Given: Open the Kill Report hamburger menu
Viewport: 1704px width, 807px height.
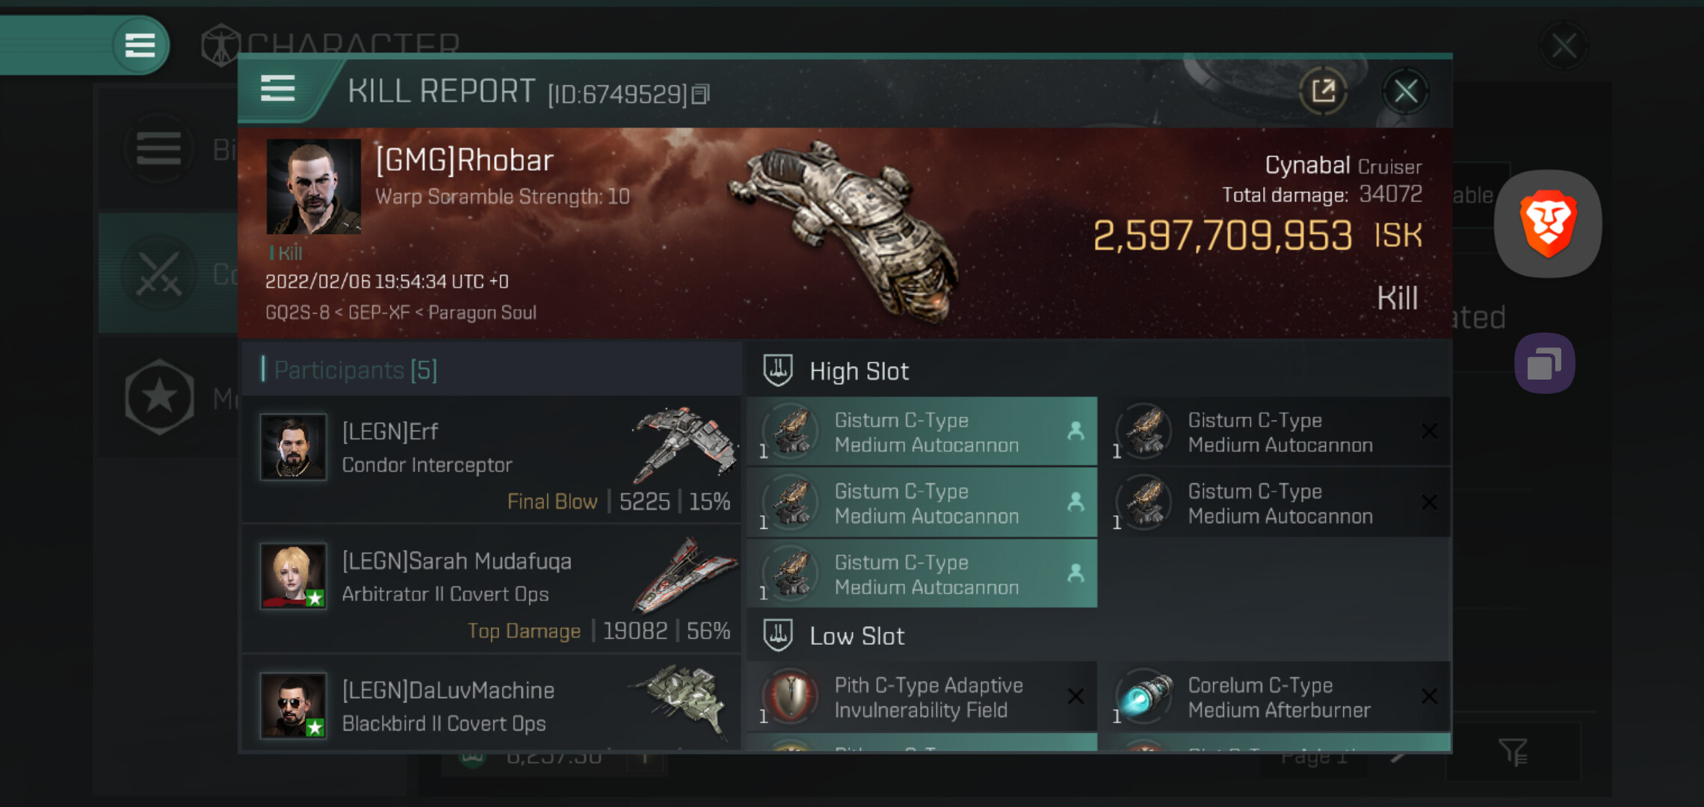Looking at the screenshot, I should click(278, 90).
